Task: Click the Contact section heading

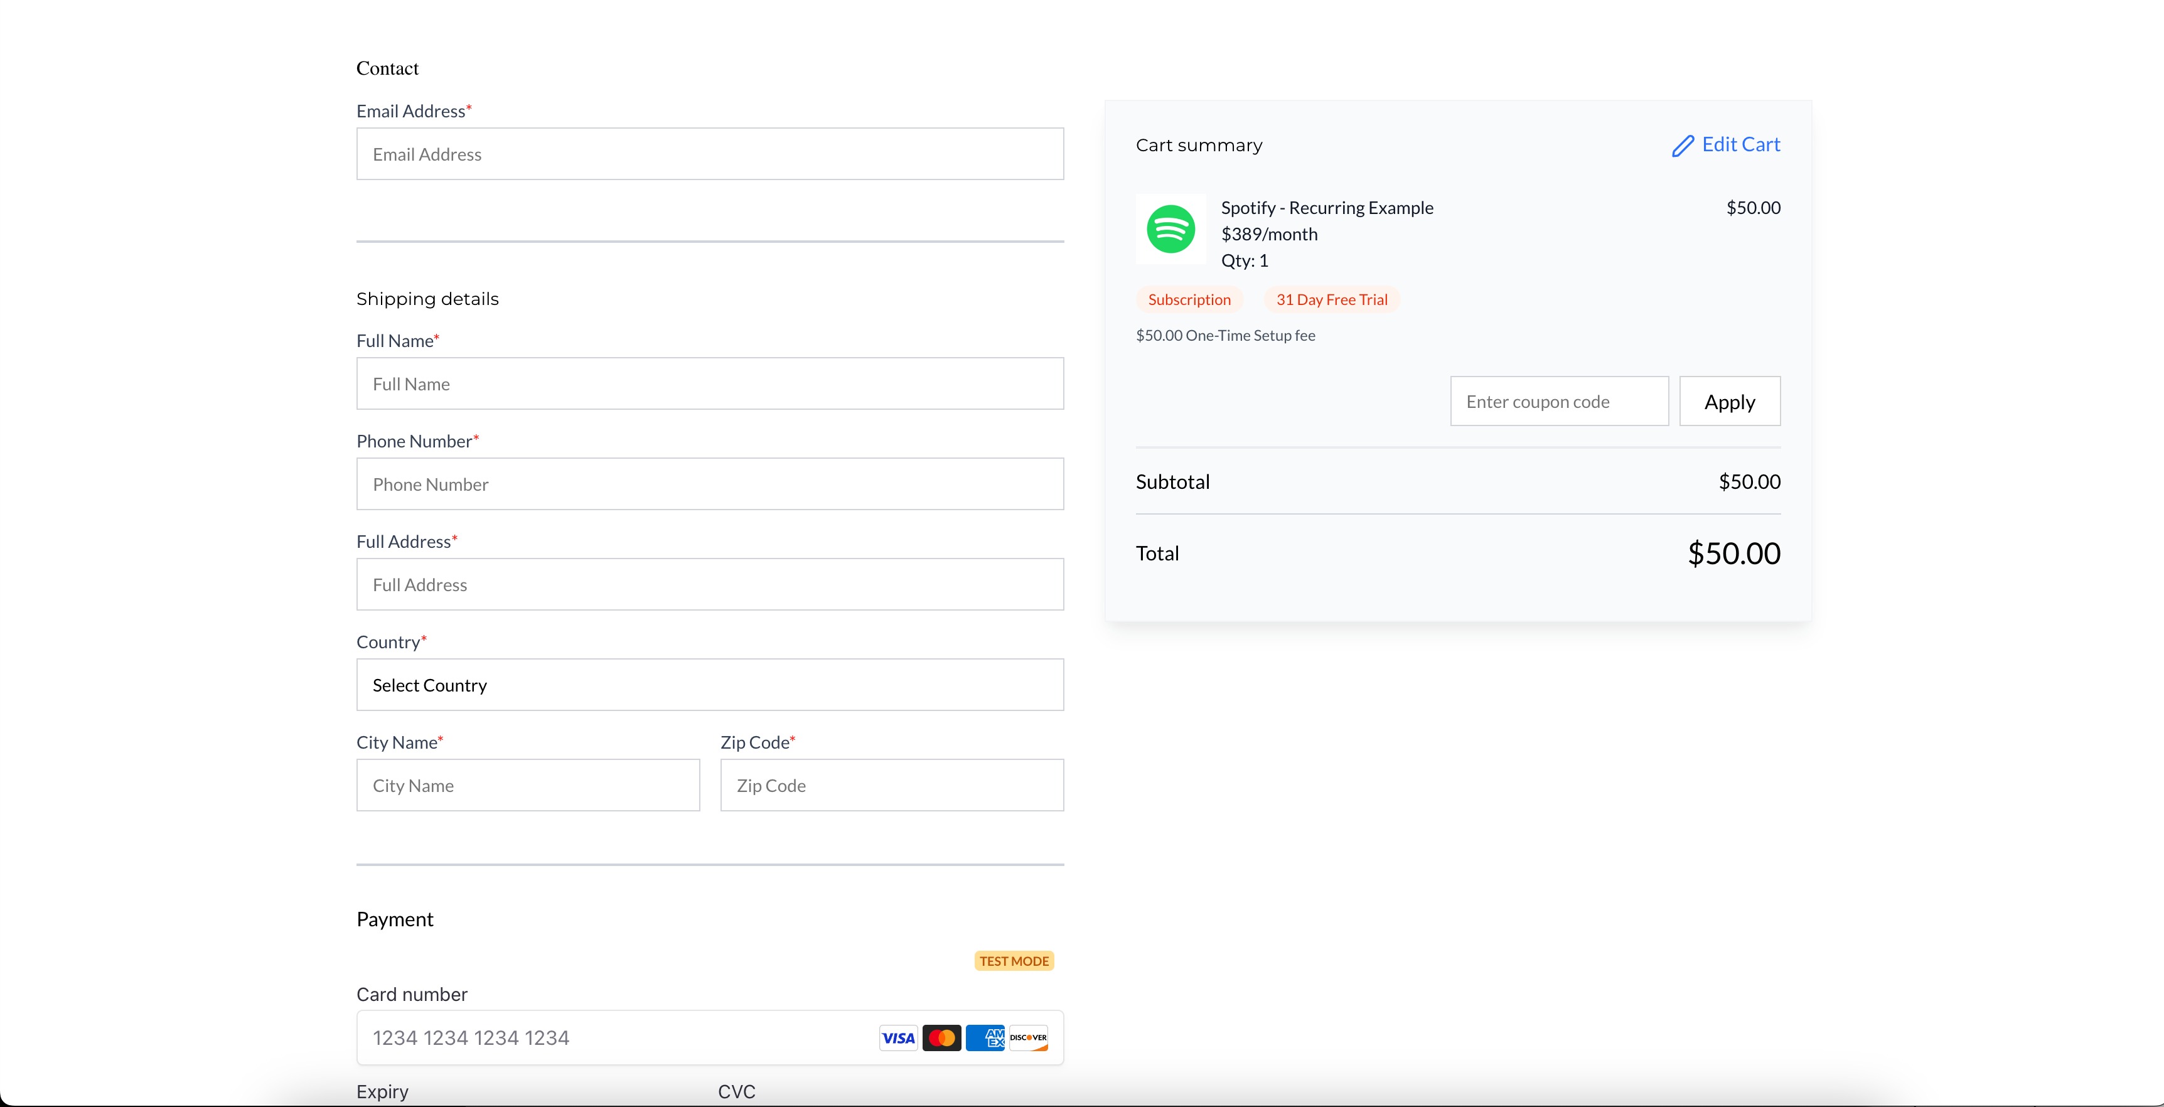Action: pos(387,68)
